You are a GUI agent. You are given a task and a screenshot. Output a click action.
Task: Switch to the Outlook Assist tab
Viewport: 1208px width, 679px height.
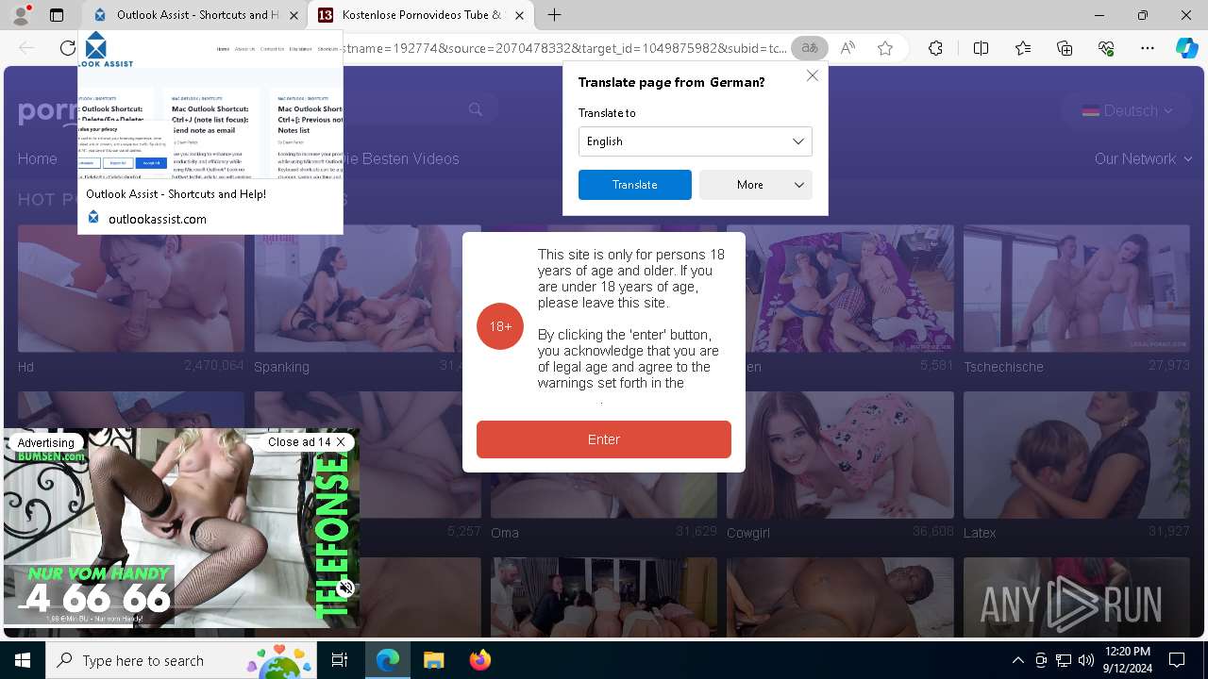point(195,15)
